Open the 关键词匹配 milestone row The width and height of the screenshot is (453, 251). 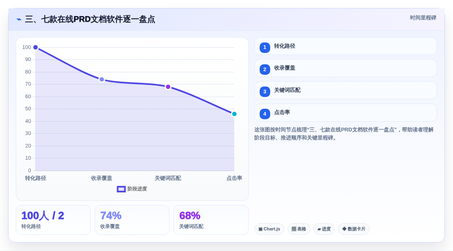pyautogui.click(x=345, y=91)
